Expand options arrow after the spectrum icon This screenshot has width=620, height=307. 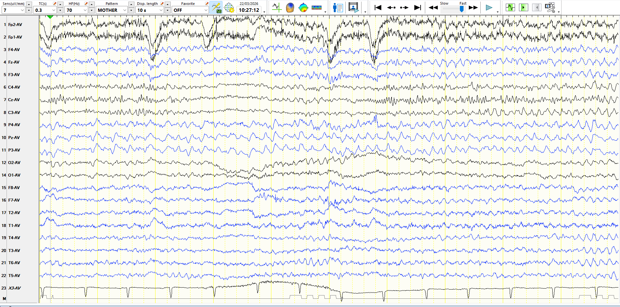[326, 12]
